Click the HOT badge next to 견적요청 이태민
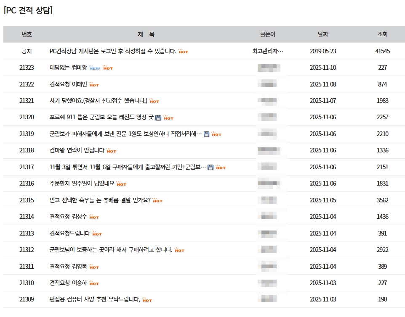405x317 pixels. [x=94, y=85]
